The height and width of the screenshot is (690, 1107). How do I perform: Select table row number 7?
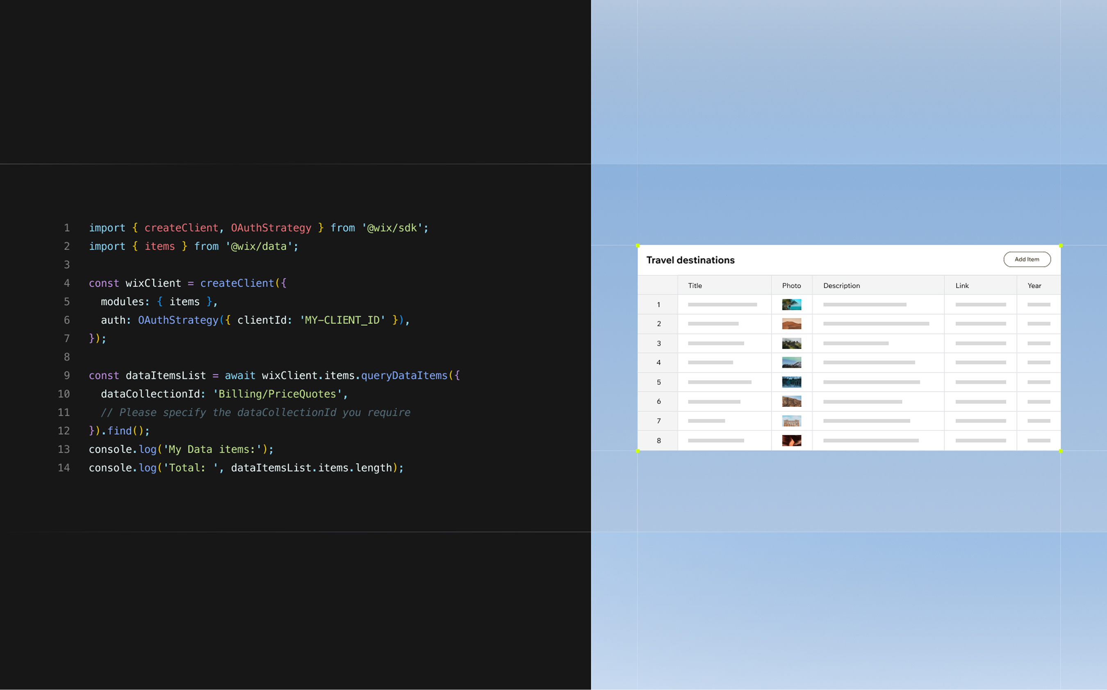pos(658,421)
